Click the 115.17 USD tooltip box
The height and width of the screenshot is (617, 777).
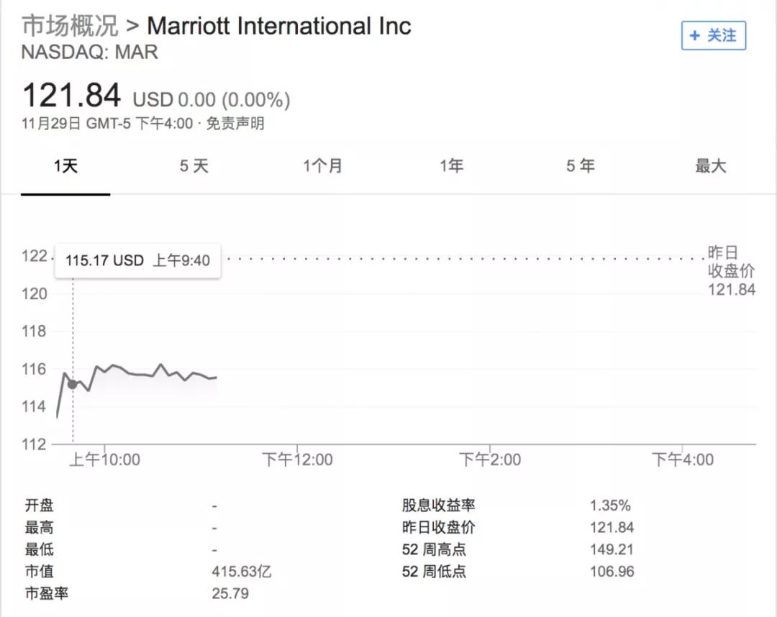tap(137, 260)
